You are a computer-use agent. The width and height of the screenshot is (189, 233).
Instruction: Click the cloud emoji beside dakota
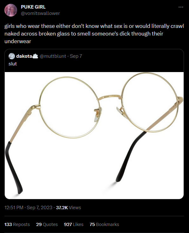[35, 56]
